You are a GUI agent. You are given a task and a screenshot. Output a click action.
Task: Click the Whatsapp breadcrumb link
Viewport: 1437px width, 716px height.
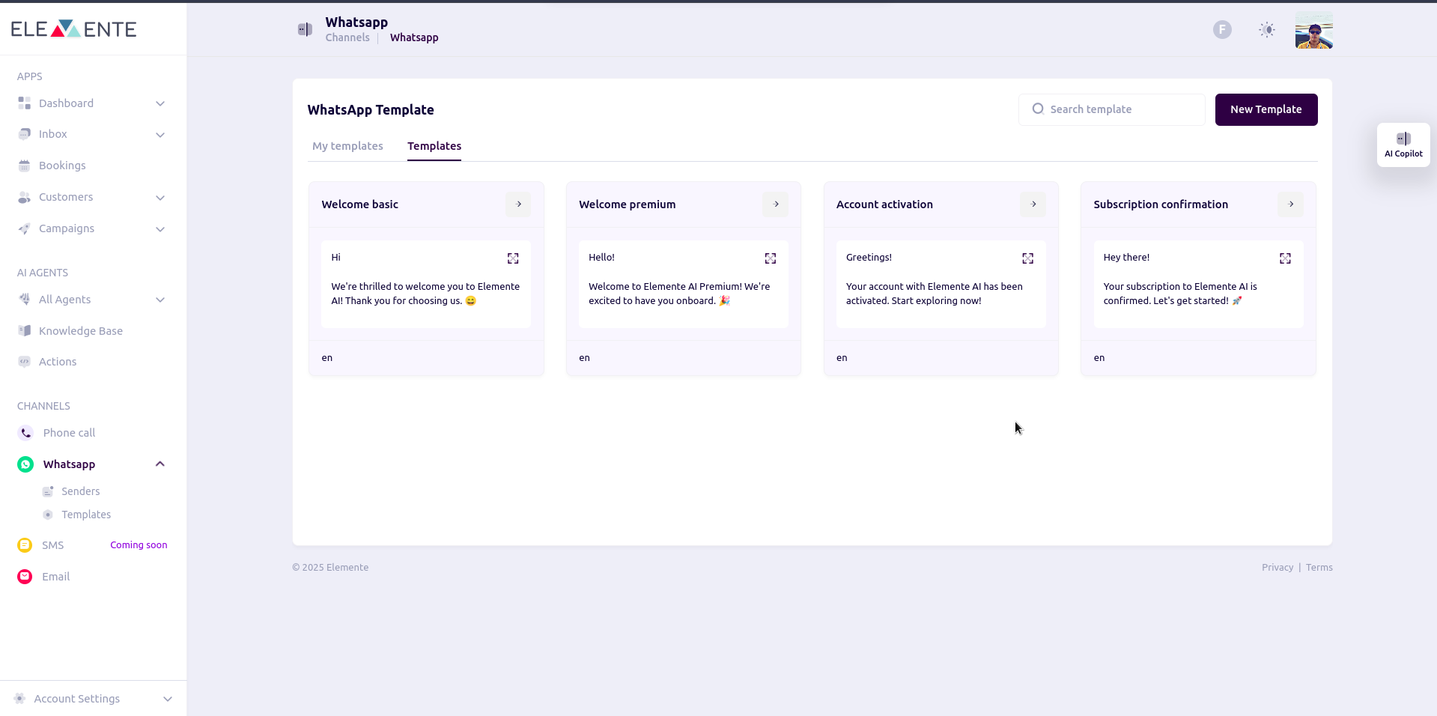click(414, 37)
